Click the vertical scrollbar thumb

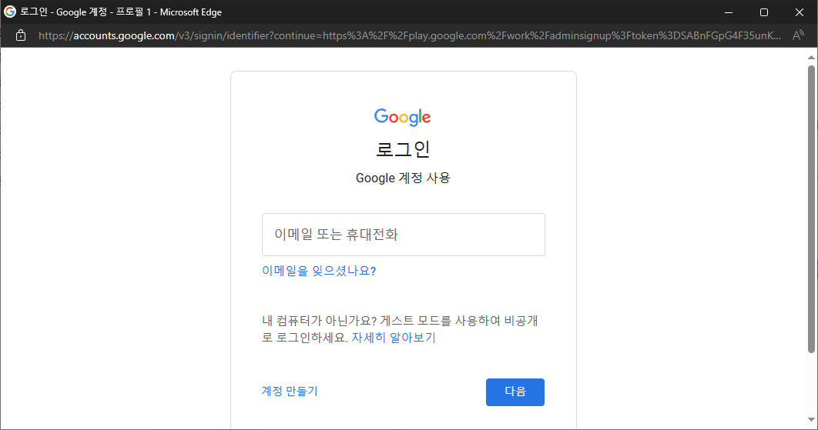coord(811,208)
